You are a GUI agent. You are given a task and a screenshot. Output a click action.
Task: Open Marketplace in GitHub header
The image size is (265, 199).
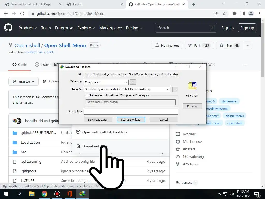point(111,28)
